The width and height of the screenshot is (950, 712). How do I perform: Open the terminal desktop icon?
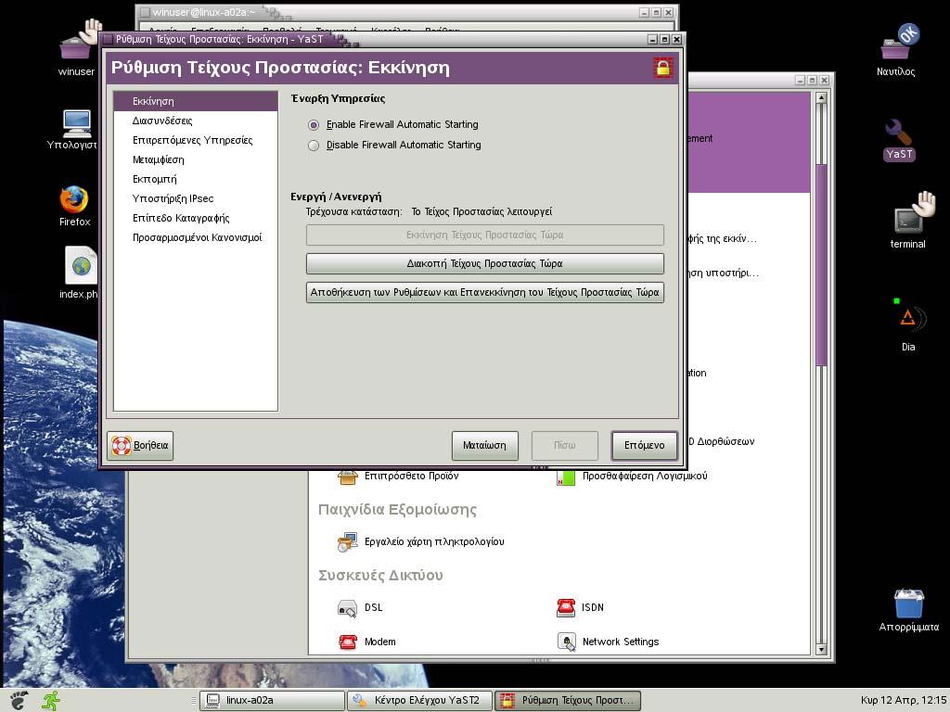click(914, 213)
